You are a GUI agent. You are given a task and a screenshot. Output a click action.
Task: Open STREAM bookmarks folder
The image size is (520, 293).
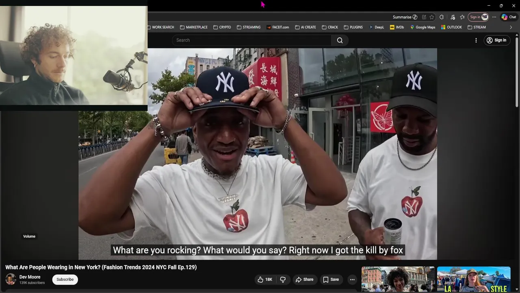(477, 27)
